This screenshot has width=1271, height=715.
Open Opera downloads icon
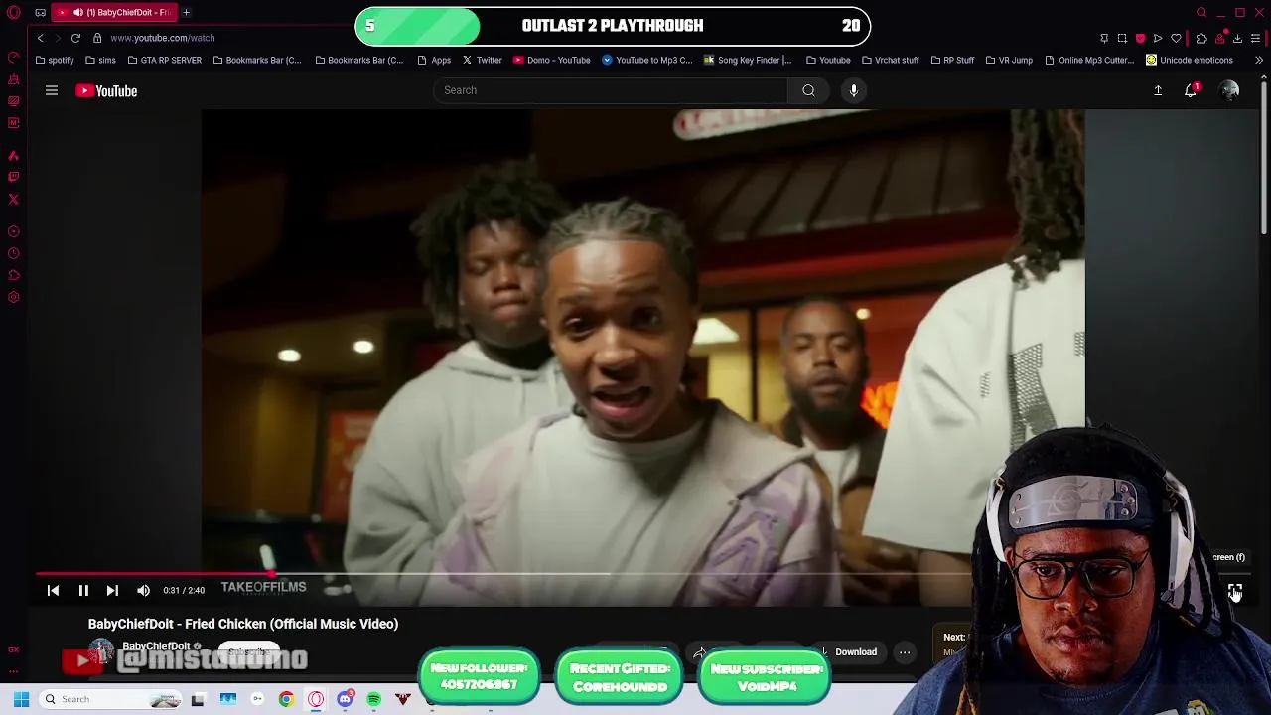point(1237,38)
